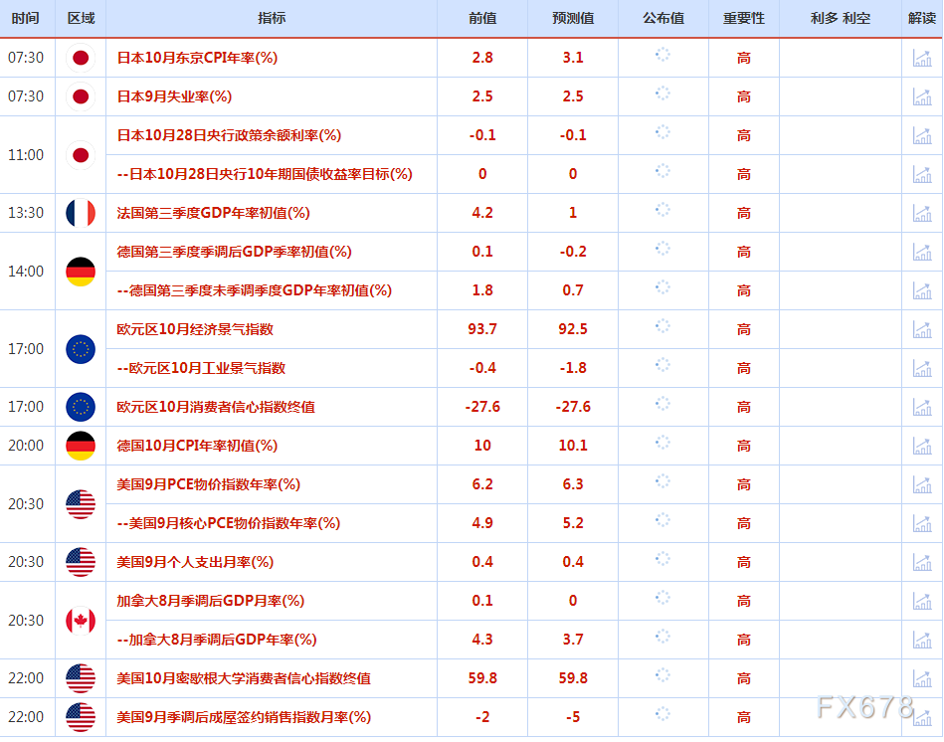Click the 公布值 column header
The width and height of the screenshot is (944, 742).
click(662, 19)
